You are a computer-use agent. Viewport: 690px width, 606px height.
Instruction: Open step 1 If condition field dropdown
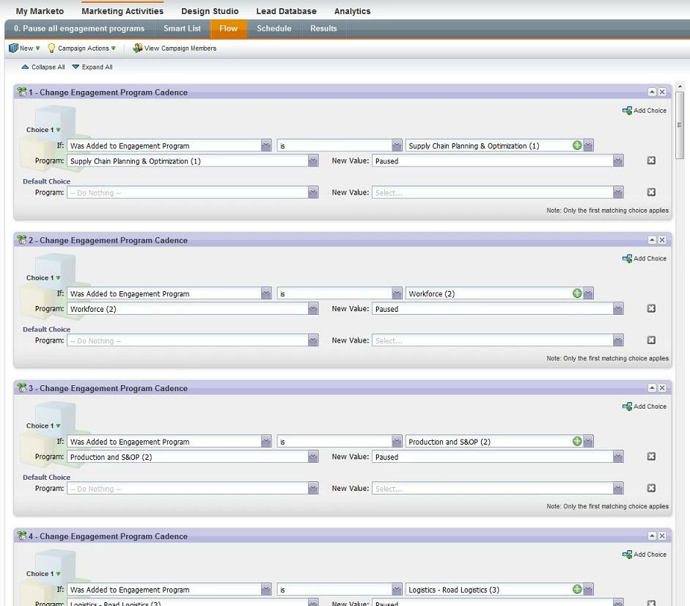(266, 145)
